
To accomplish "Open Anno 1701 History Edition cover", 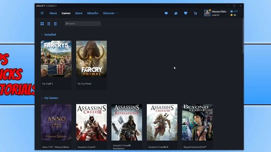I will 56,122.
